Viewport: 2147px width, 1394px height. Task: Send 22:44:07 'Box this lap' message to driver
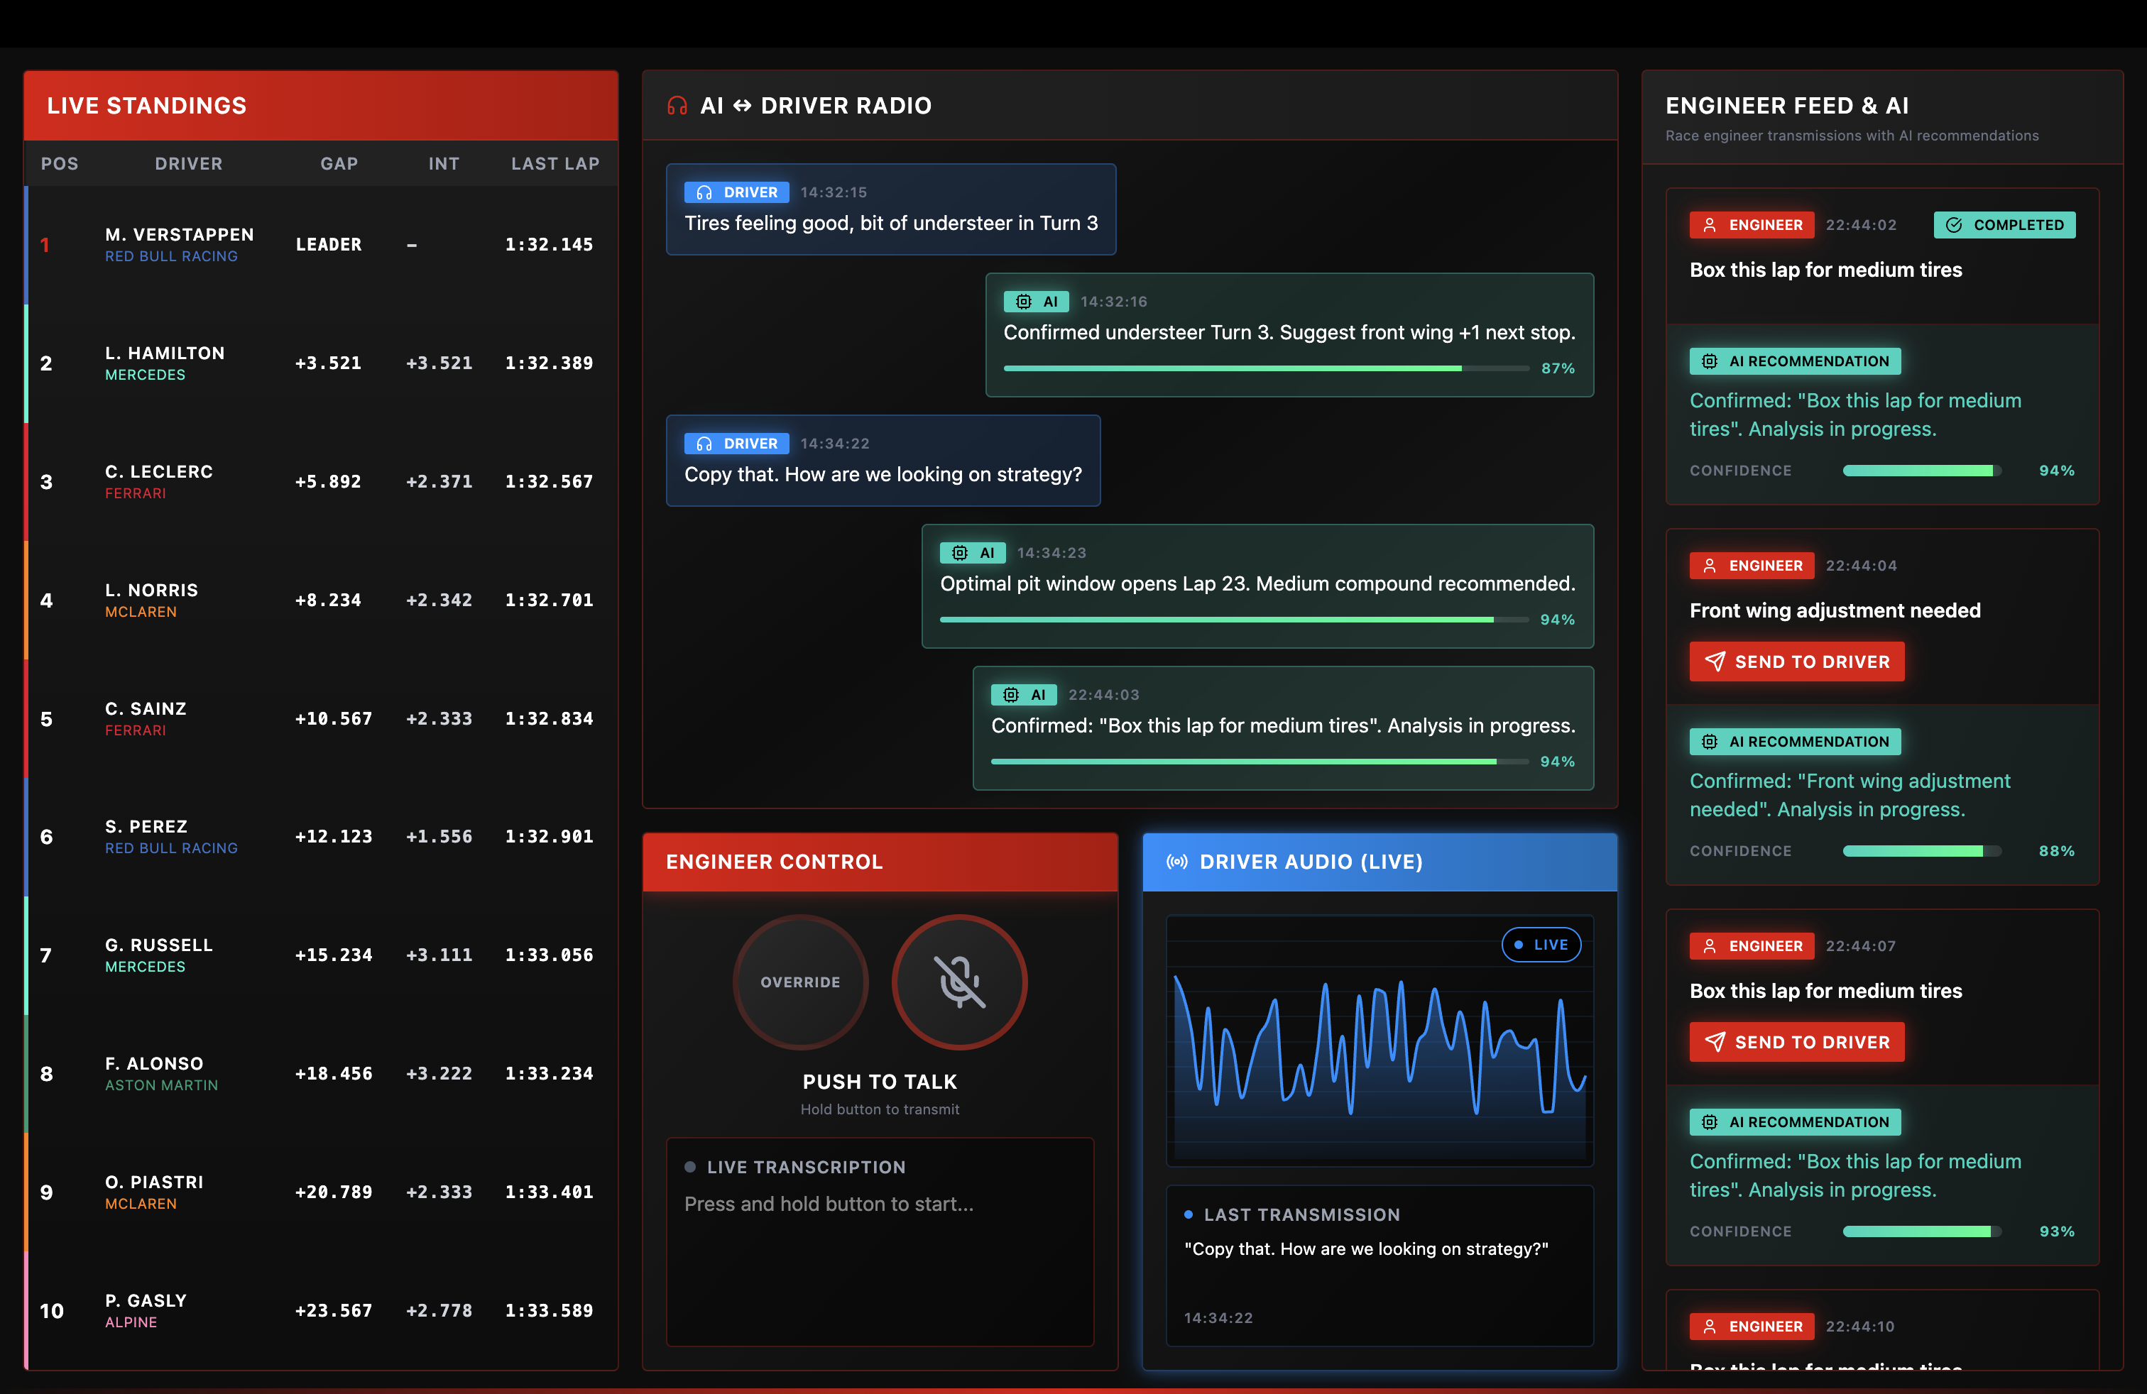1796,1043
